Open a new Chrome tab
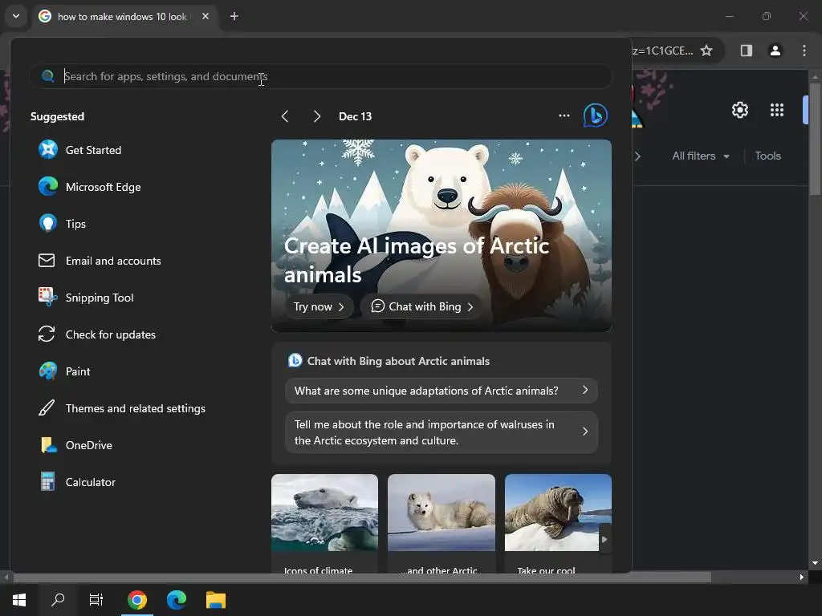Image resolution: width=822 pixels, height=616 pixels. pyautogui.click(x=234, y=16)
